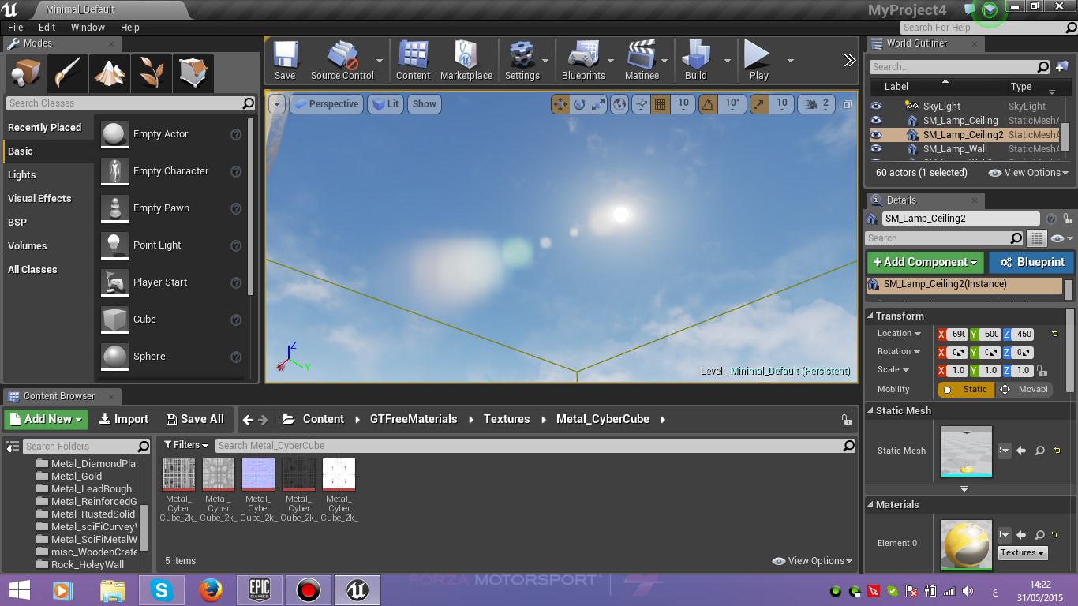Select the Landscape mode icon

click(110, 73)
